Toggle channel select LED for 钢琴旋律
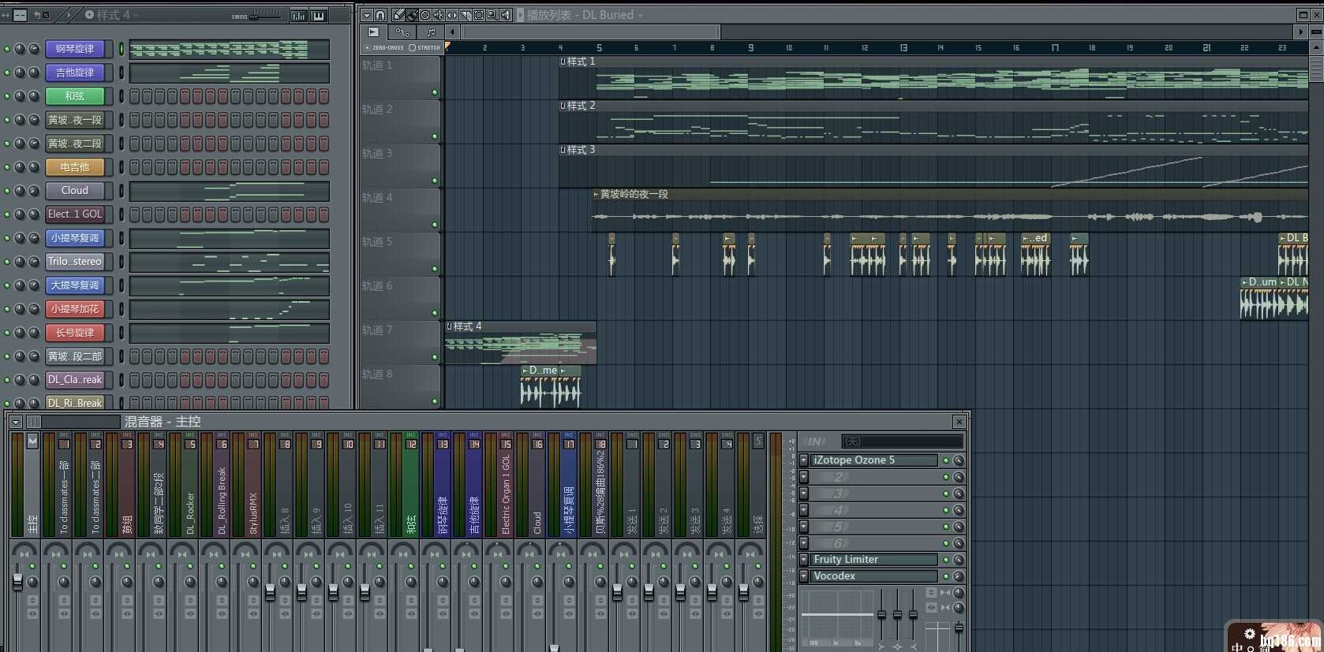The width and height of the screenshot is (1324, 652). (x=122, y=49)
